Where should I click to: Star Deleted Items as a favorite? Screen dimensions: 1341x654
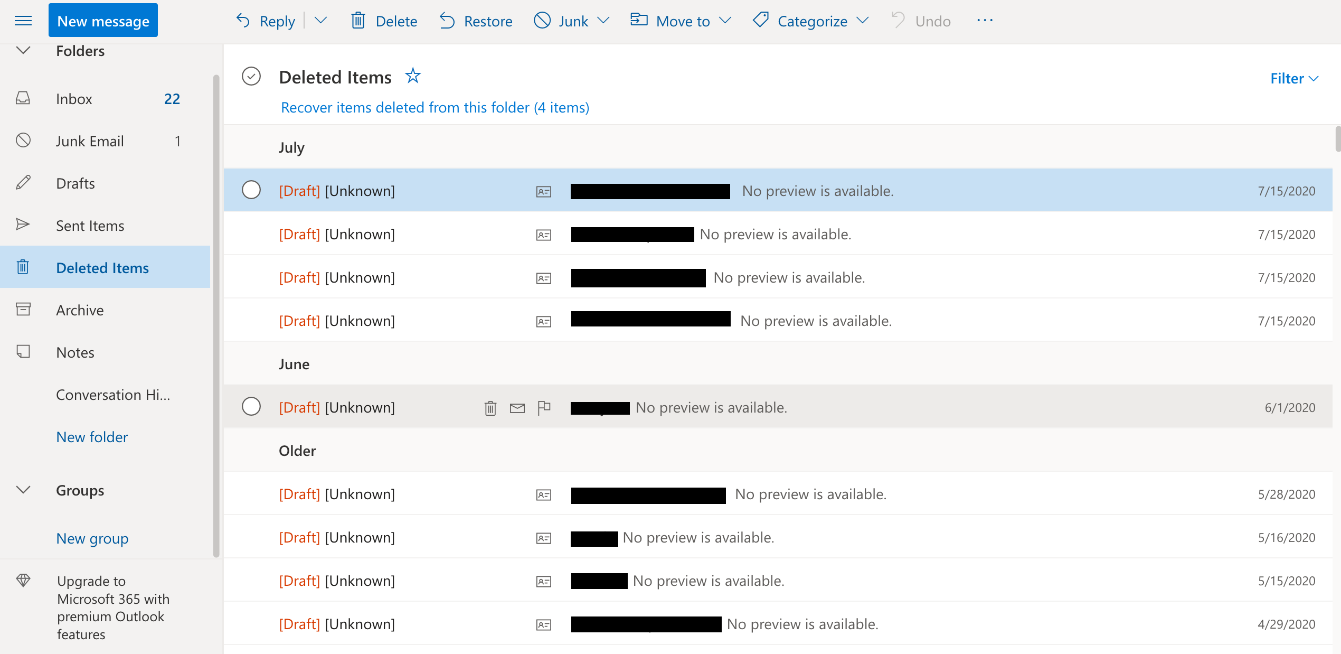(x=413, y=76)
